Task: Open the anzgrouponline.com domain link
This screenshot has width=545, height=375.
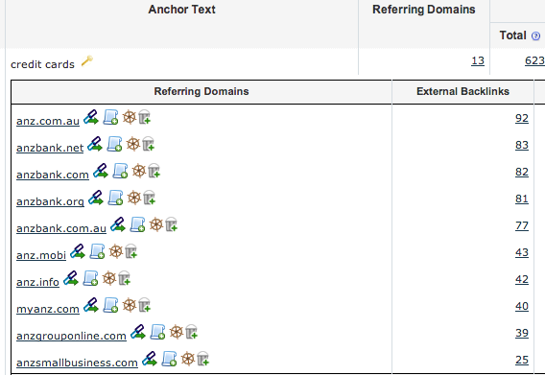Action: click(71, 336)
